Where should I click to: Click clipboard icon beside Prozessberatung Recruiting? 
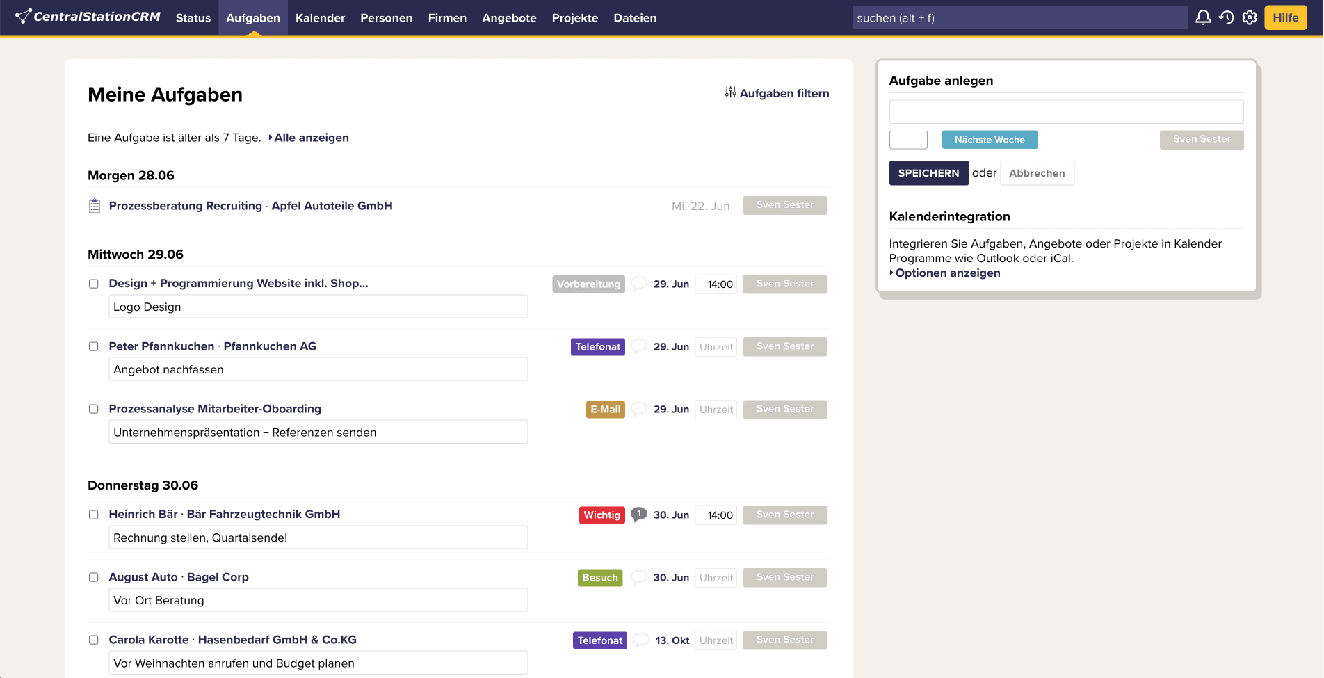pyautogui.click(x=95, y=206)
